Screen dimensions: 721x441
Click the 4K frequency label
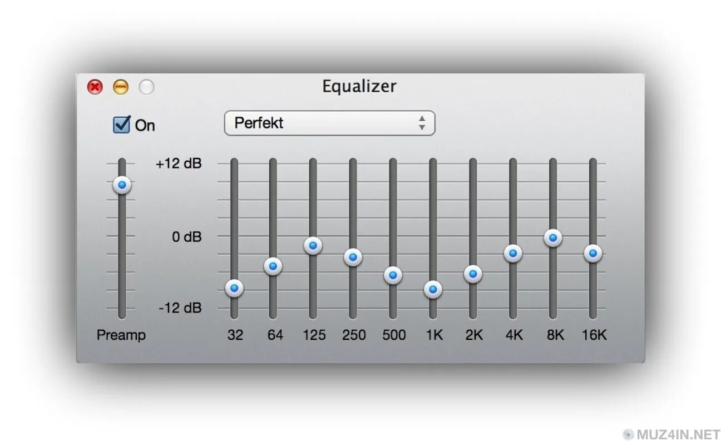514,335
